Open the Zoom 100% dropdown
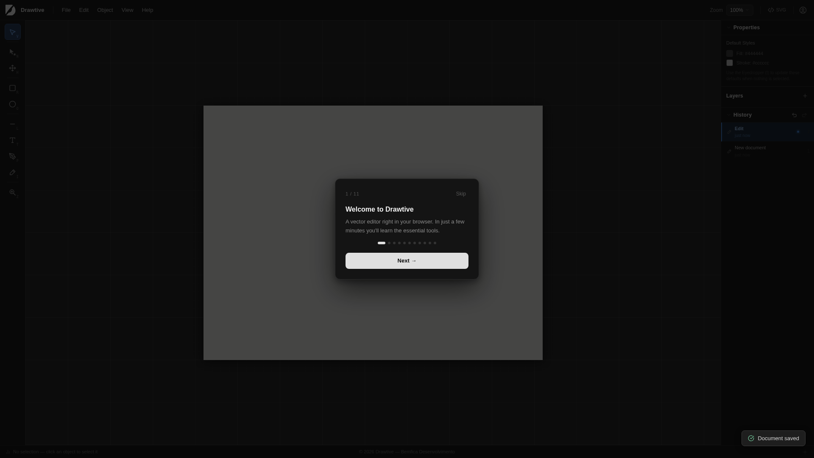Screen dimensions: 814x458 (740, 10)
